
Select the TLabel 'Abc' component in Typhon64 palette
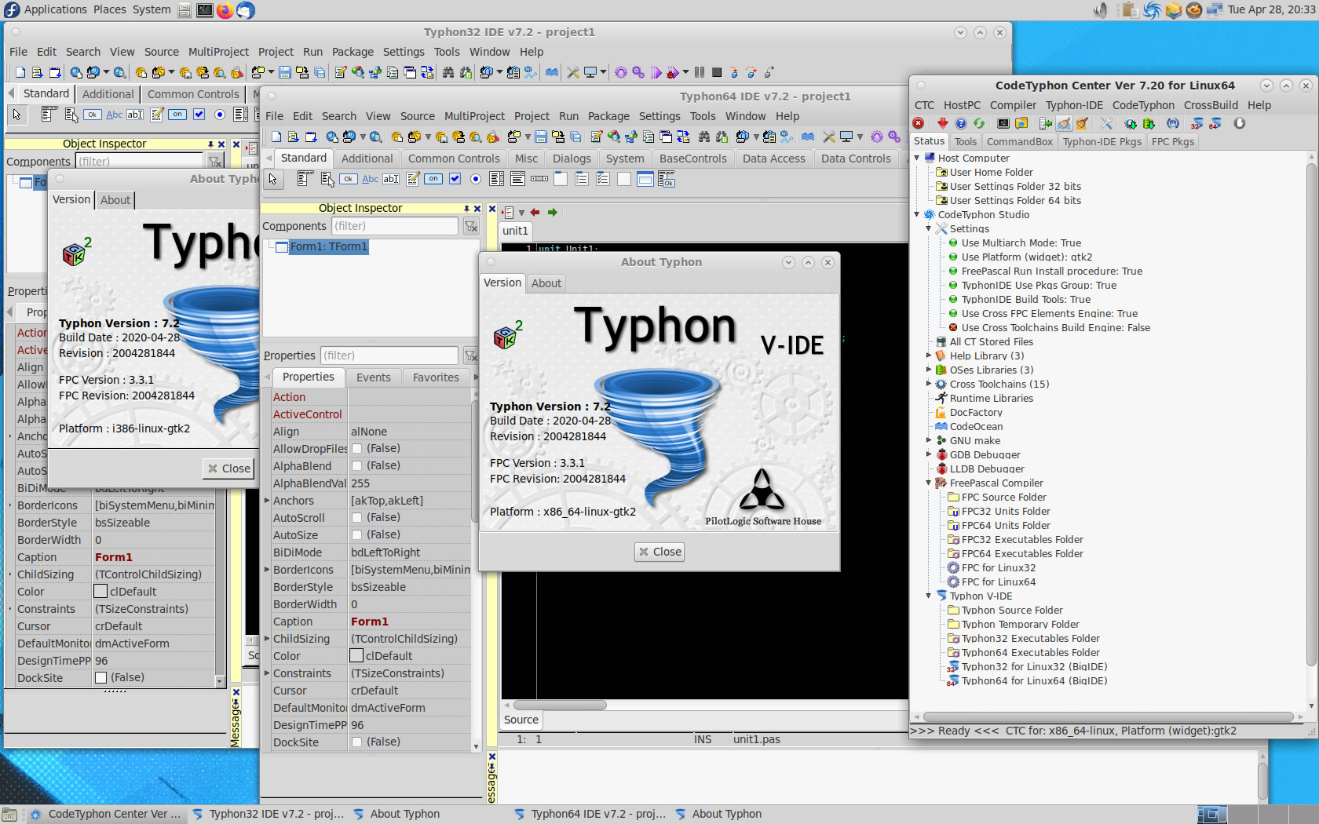[371, 179]
